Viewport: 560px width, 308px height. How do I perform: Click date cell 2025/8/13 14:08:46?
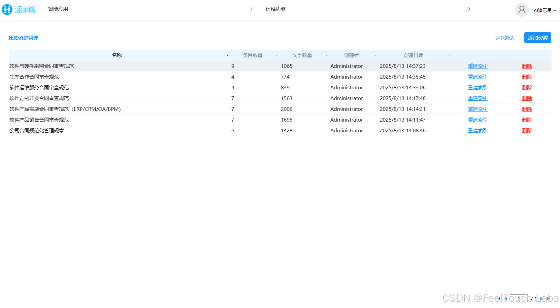(403, 131)
